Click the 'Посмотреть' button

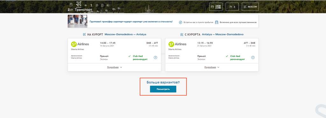(163, 89)
